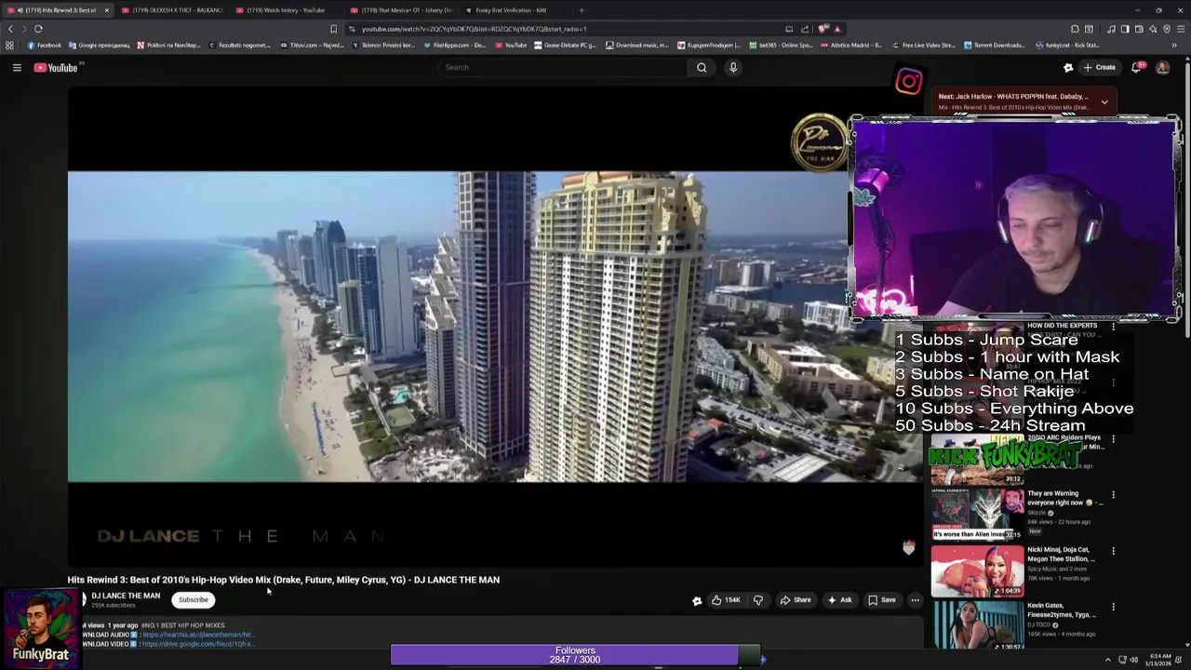Open the bet365 bookmark
The width and height of the screenshot is (1191, 670).
[x=781, y=45]
